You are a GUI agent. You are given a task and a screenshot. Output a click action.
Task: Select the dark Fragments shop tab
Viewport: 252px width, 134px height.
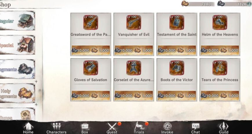(x=17, y=69)
